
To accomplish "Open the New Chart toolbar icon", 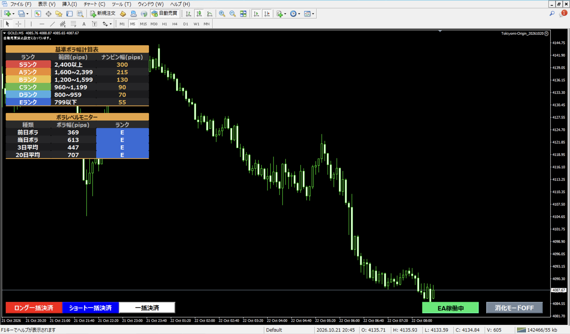I will pyautogui.click(x=7, y=14).
